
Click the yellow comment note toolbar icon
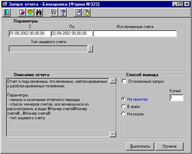click(30, 12)
